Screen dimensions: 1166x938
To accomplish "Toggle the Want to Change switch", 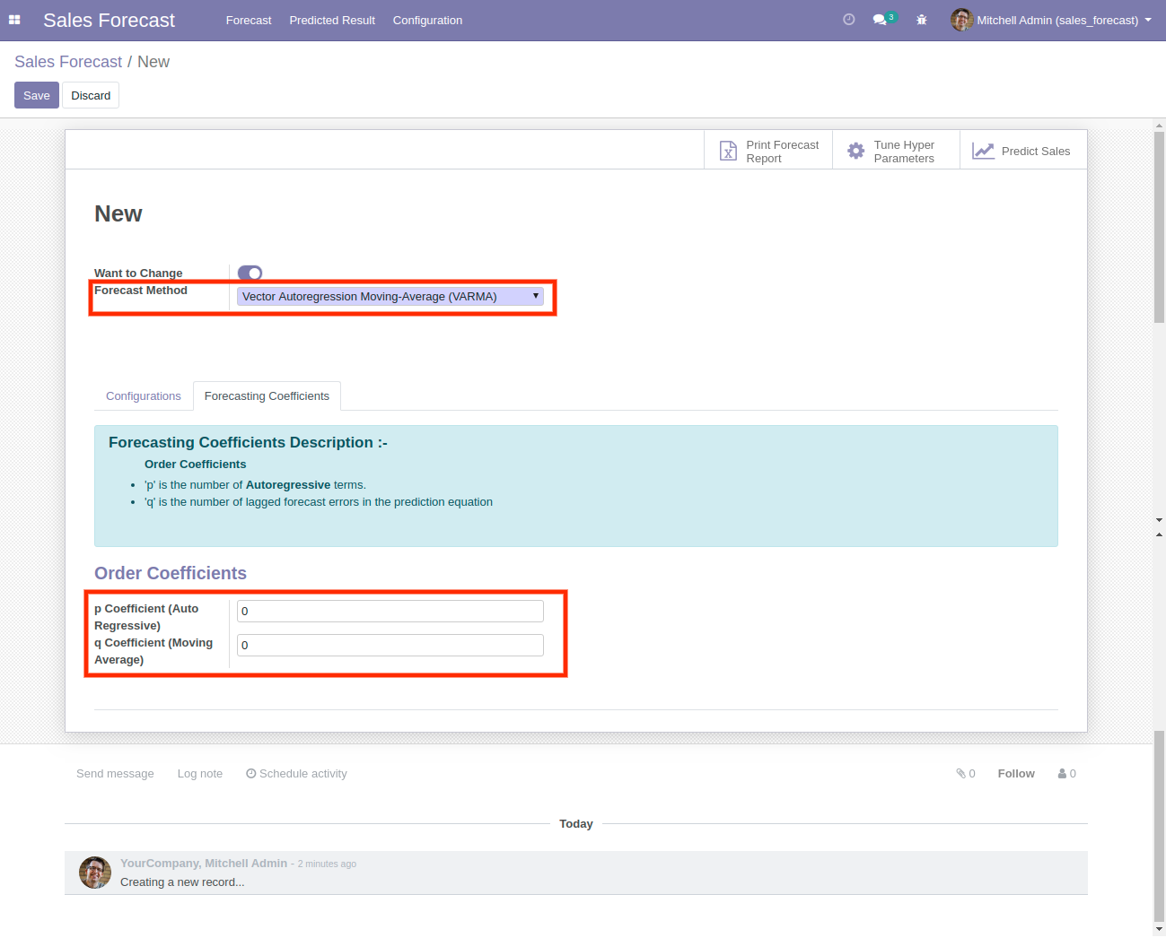I will (x=250, y=273).
